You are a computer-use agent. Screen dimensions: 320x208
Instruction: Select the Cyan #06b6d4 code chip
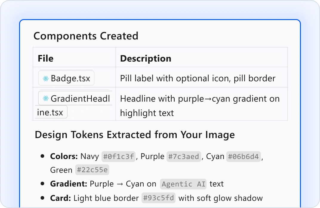pos(244,156)
